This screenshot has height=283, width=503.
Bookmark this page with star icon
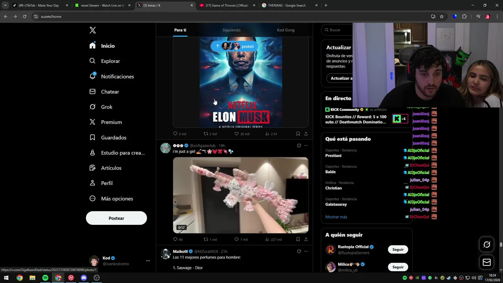442,17
